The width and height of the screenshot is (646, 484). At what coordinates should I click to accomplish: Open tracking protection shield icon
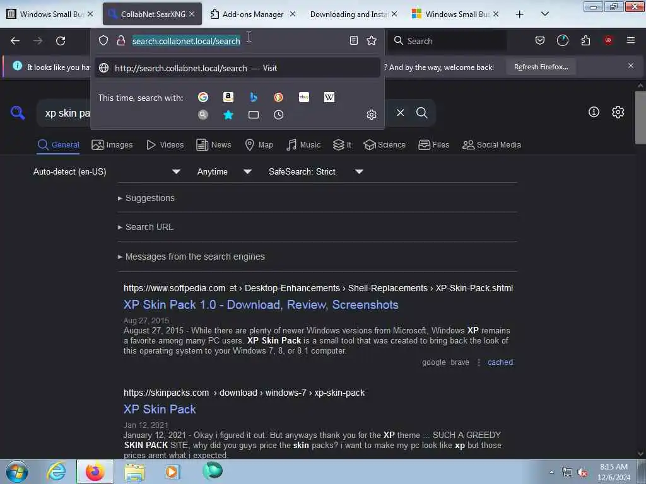coord(103,40)
